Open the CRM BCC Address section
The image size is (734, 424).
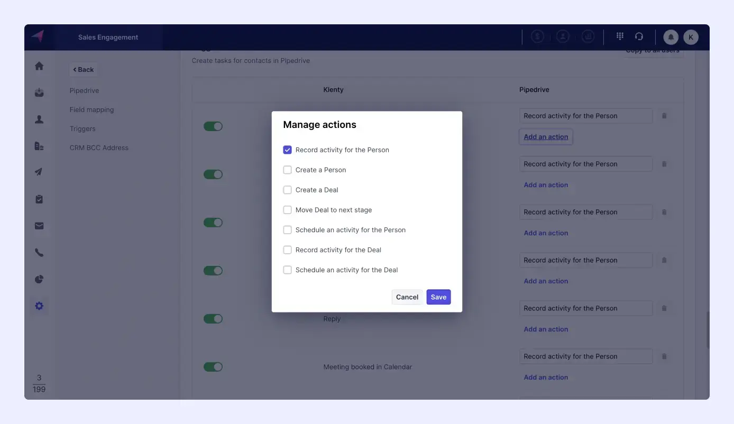(99, 148)
